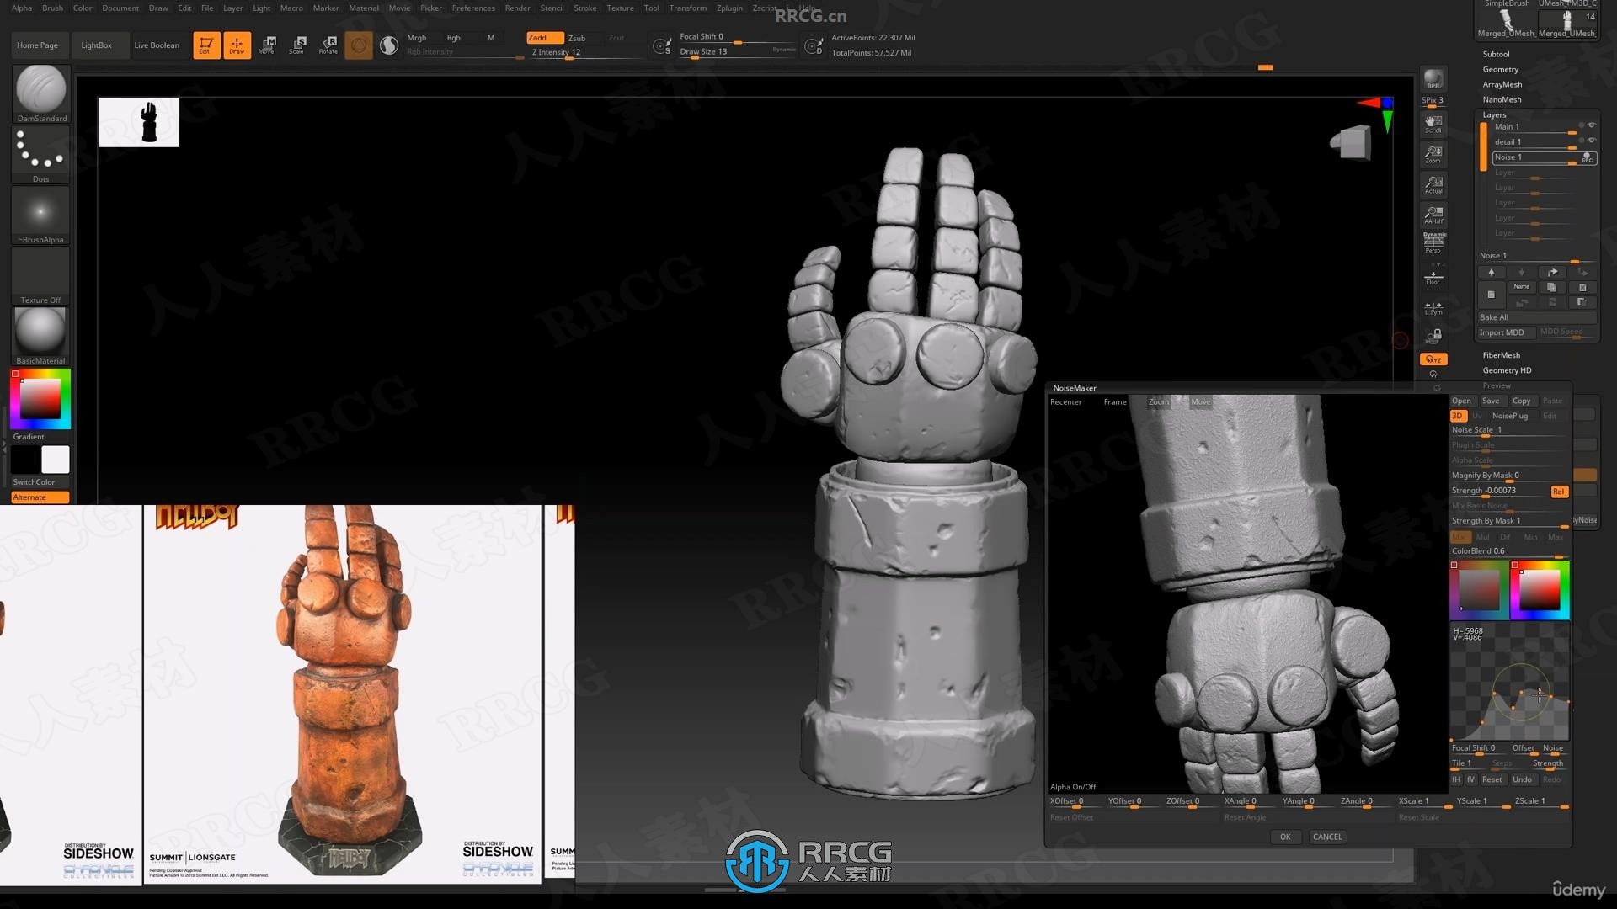Screen dimensions: 1617x909
Task: Expand the NanoMesh section
Action: tap(1502, 99)
